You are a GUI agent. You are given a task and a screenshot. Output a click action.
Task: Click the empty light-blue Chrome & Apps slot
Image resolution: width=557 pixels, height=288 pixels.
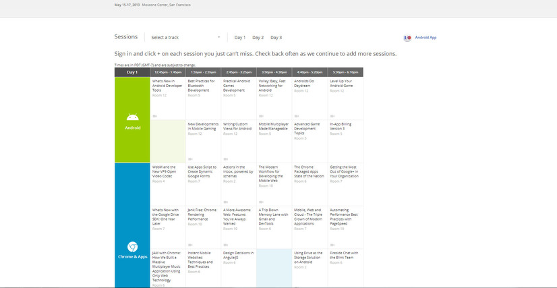[274, 268]
